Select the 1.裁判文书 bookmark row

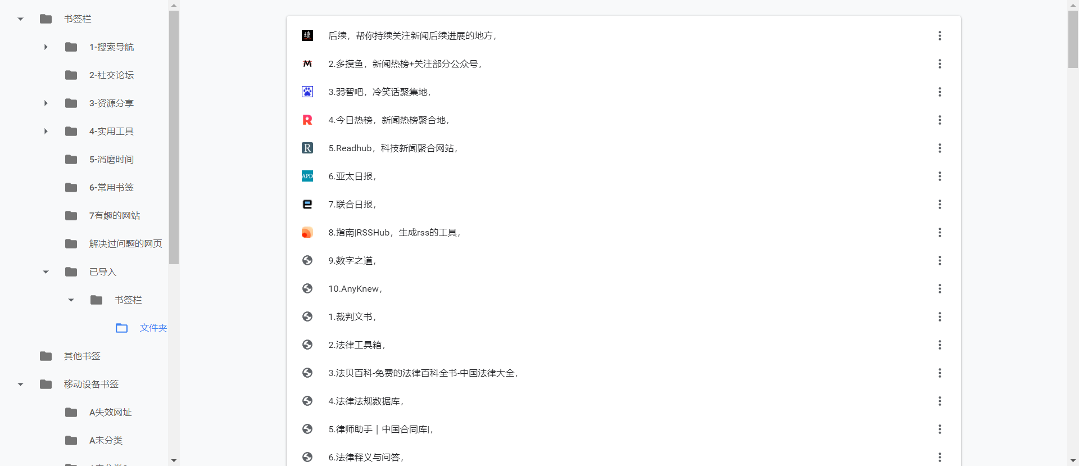pos(624,316)
